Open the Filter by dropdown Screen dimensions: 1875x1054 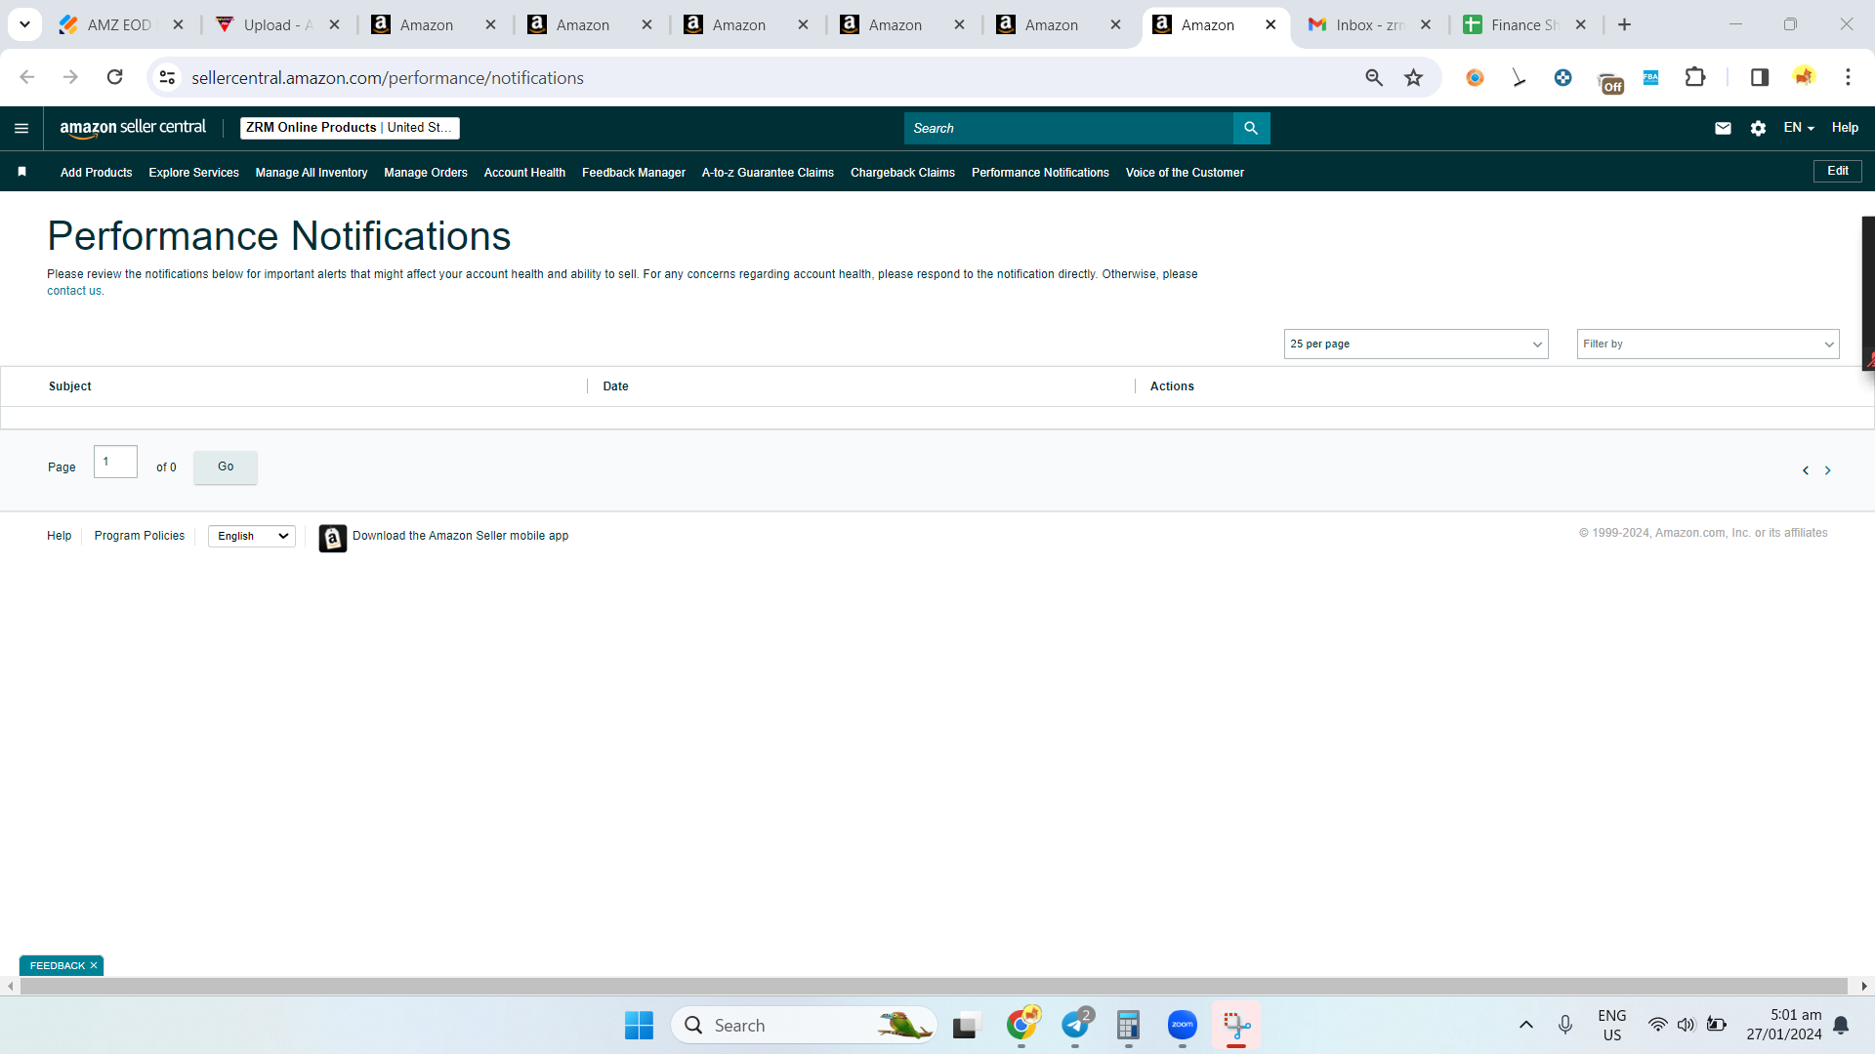[x=1708, y=344]
